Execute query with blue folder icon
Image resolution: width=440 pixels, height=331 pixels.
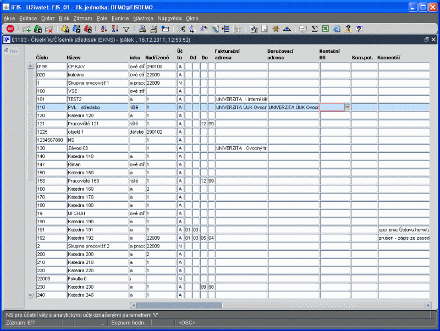point(76,29)
